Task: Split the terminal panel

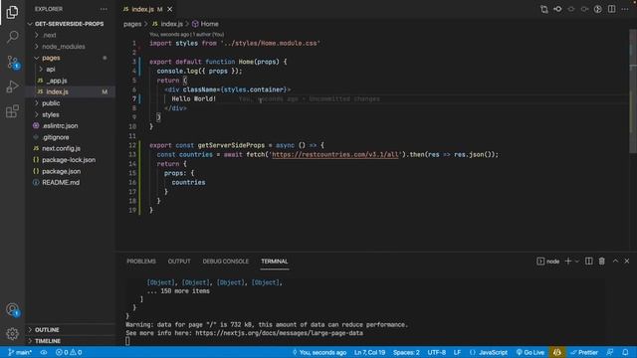Action: (588, 261)
